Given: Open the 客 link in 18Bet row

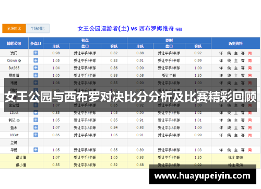Looking at the screenshot, I should click(x=243, y=135).
